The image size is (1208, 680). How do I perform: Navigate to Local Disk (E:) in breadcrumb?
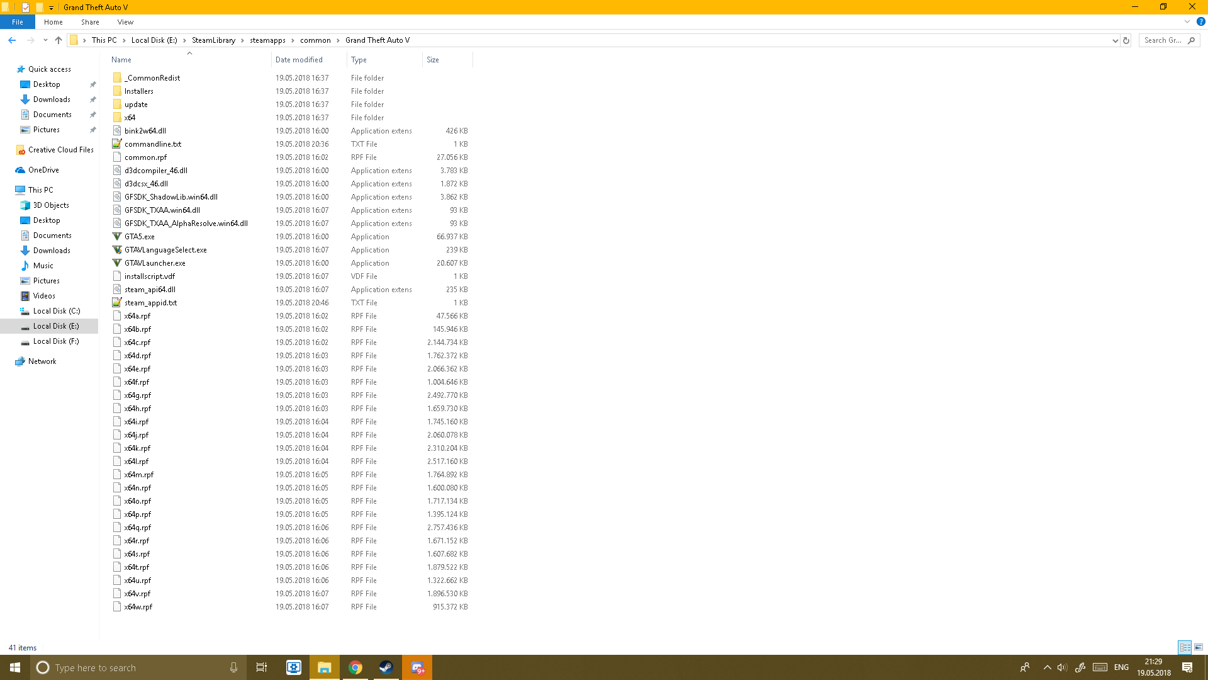154,40
